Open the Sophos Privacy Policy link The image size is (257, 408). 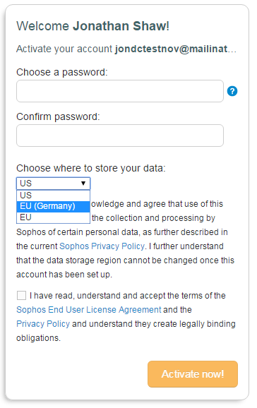coord(102,246)
